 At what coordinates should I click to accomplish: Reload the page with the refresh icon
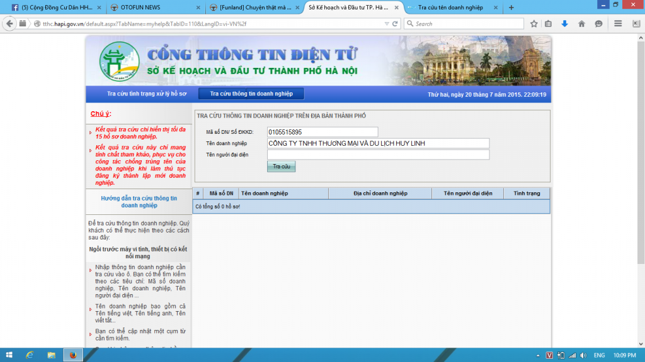pyautogui.click(x=395, y=24)
